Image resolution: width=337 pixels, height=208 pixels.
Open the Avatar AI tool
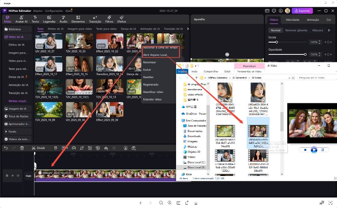click(x=21, y=19)
